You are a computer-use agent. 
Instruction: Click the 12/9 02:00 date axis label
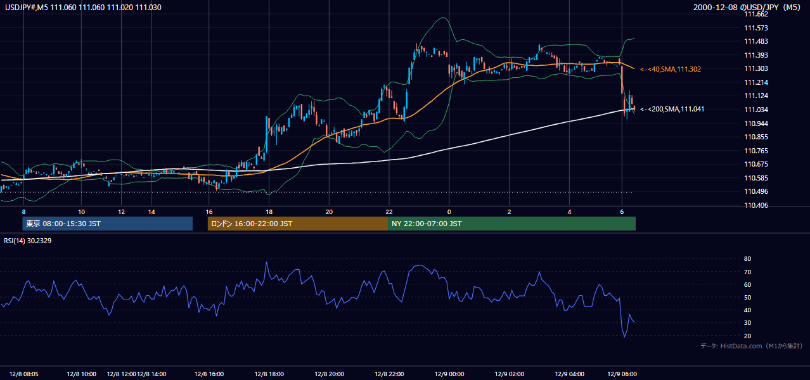point(510,374)
